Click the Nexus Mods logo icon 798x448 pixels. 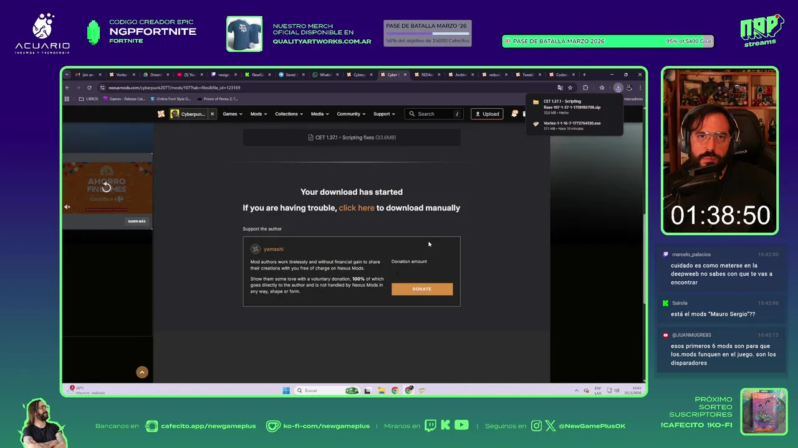click(x=161, y=114)
